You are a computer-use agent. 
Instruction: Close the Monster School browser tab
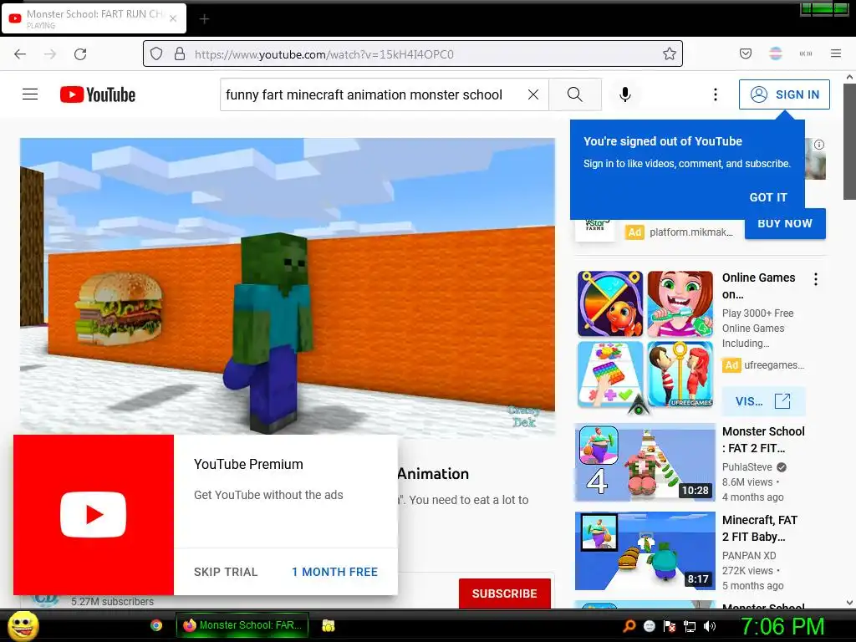(173, 18)
